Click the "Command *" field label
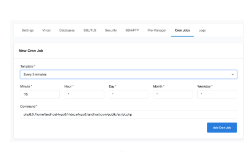 tap(28, 107)
